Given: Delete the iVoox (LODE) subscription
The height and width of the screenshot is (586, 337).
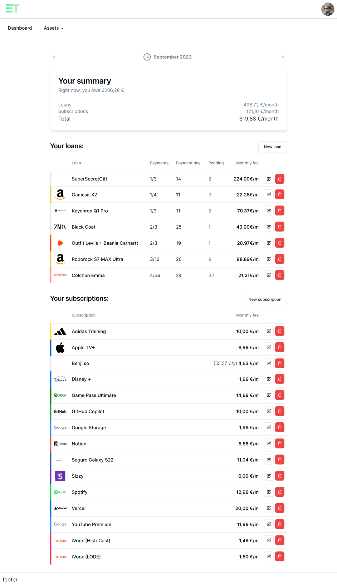Looking at the screenshot, I should [280, 557].
